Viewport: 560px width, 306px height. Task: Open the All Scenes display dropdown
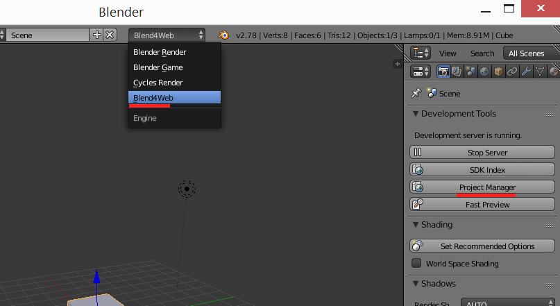click(x=531, y=53)
